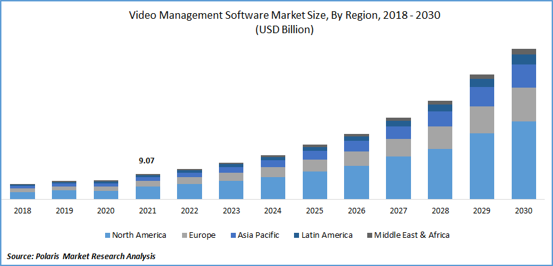The image size is (553, 266).
Task: Click the 2023 axis label
Action: click(x=231, y=211)
